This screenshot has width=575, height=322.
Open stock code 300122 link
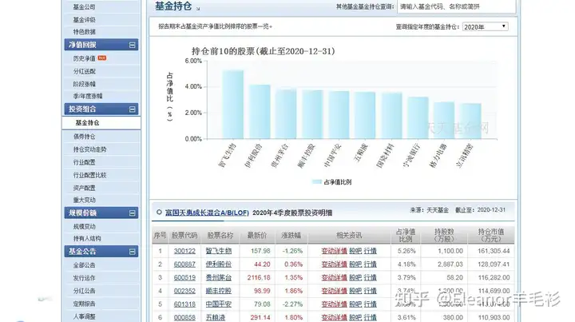184,251
